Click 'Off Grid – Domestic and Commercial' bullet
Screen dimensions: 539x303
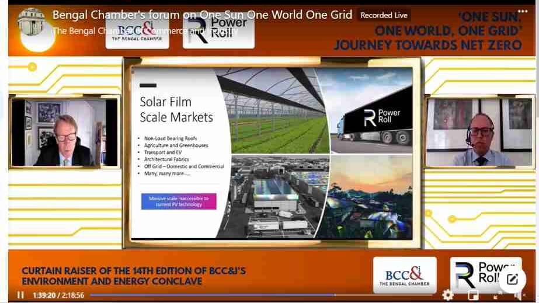pos(184,166)
